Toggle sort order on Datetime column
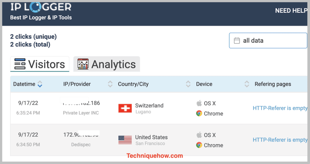This screenshot has width=310, height=164. pos(40,84)
